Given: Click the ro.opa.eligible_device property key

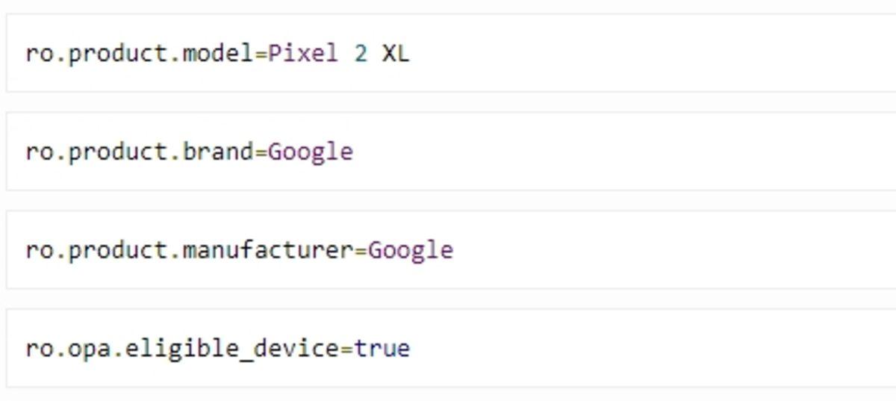Looking at the screenshot, I should coord(182,348).
